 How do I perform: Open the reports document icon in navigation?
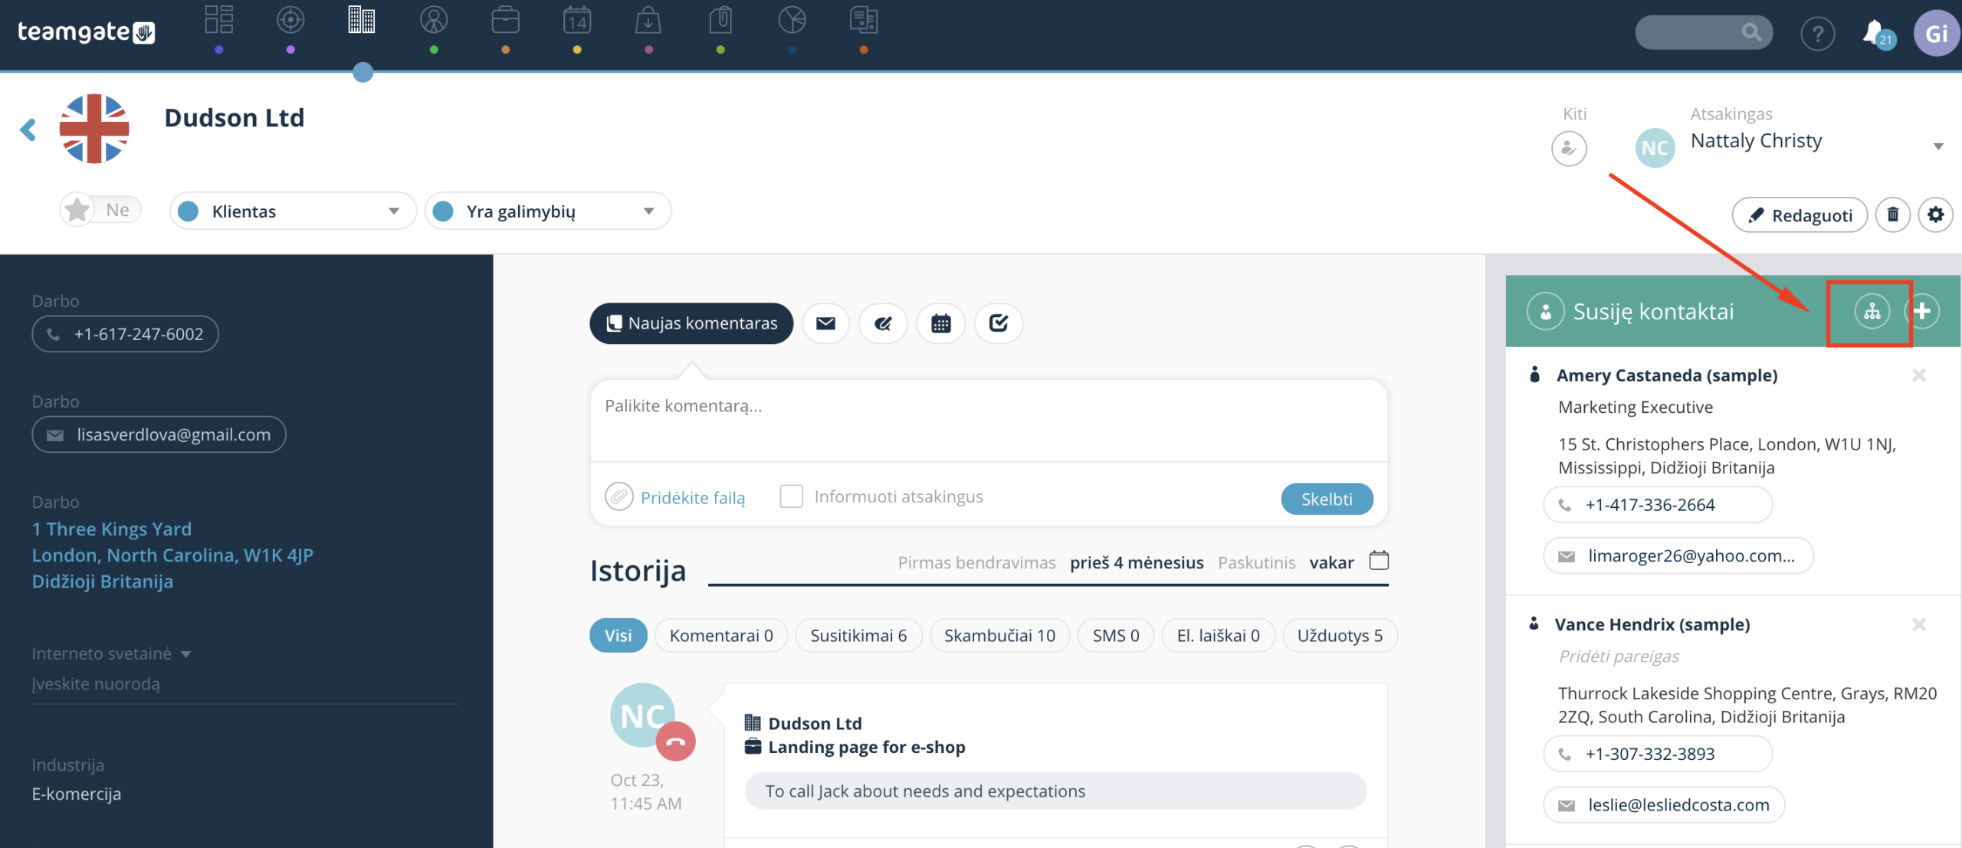(864, 20)
